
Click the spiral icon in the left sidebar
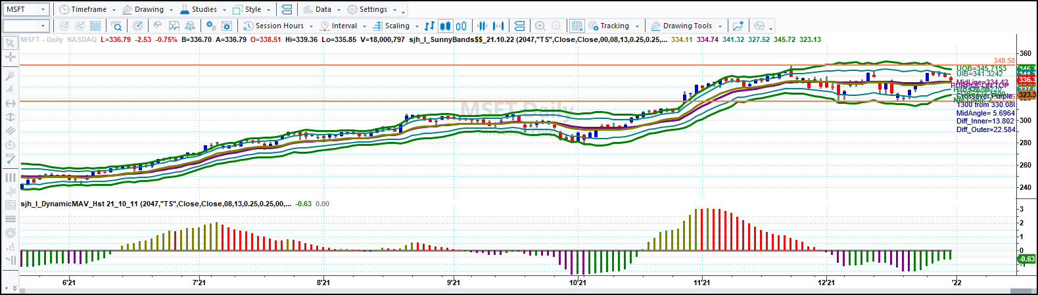coord(10,233)
